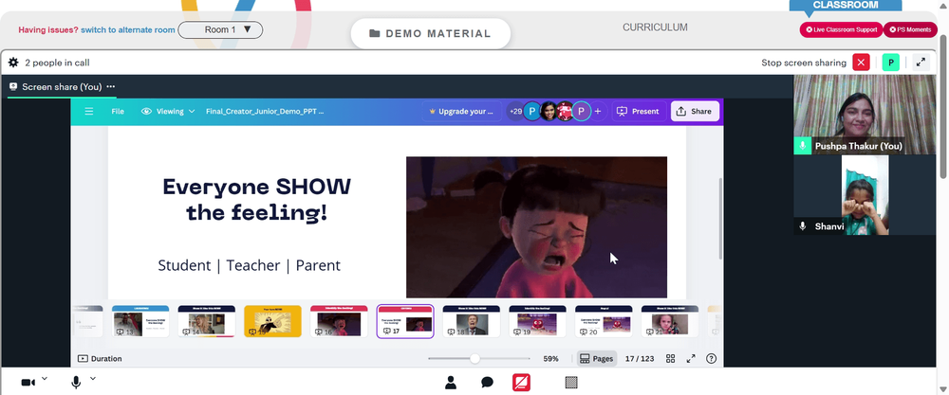Select slide thumbnail 20
The image size is (949, 395).
(x=604, y=321)
